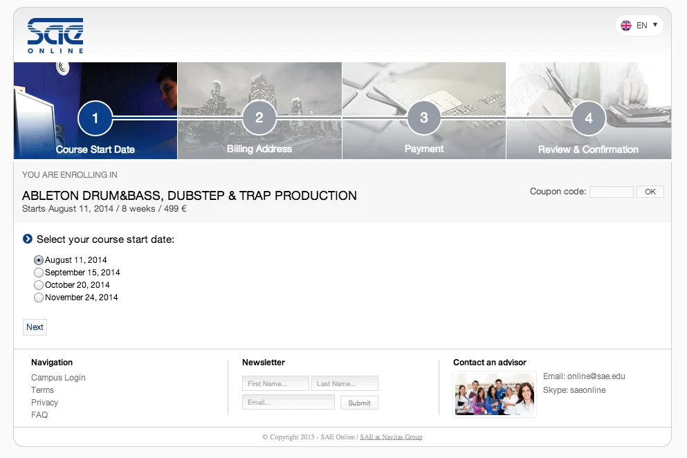Select September 15, 2014 start date
The height and width of the screenshot is (458, 687).
coord(39,273)
